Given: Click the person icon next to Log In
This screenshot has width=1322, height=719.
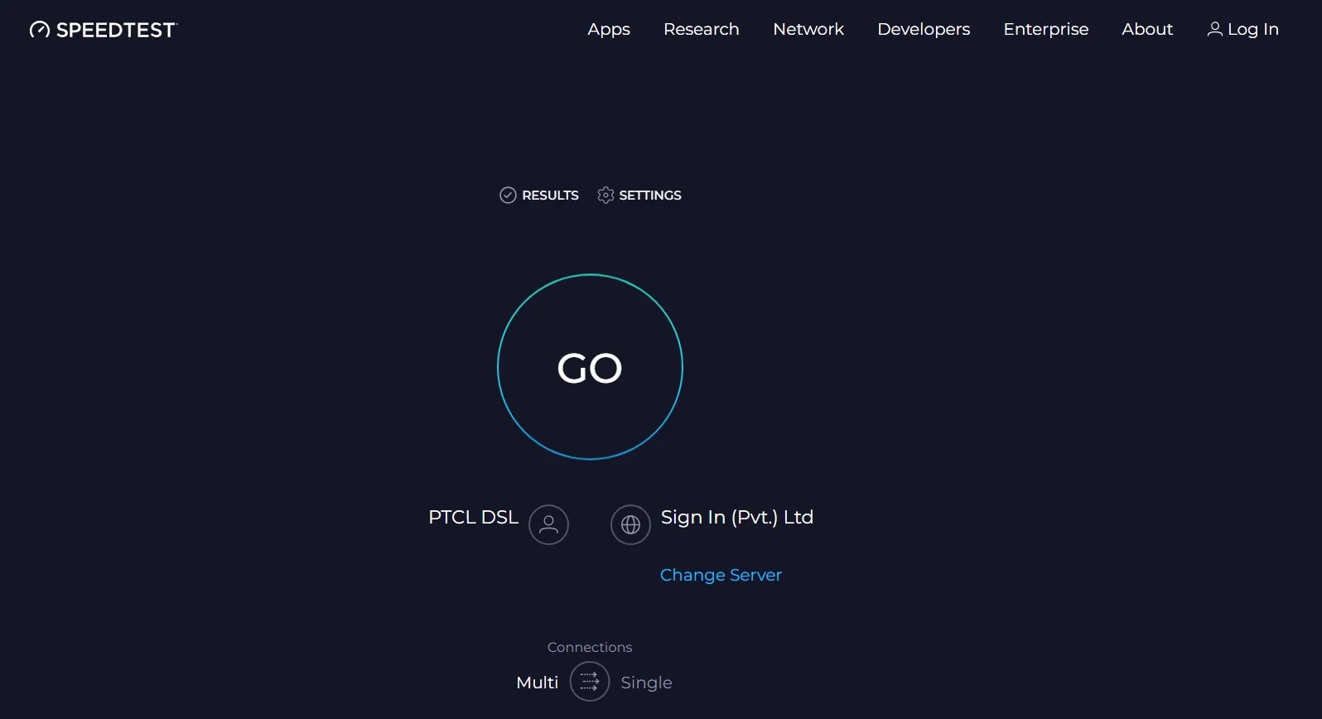Looking at the screenshot, I should point(1214,30).
